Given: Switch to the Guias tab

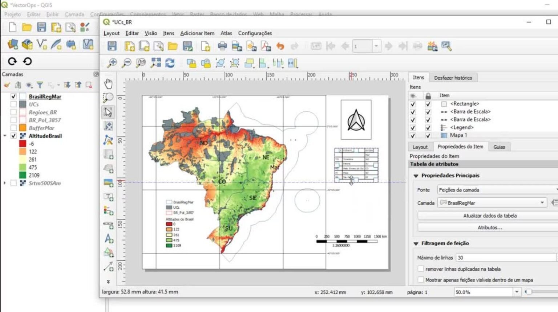Looking at the screenshot, I should [499, 147].
